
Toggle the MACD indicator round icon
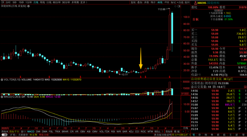[x=2, y=97]
